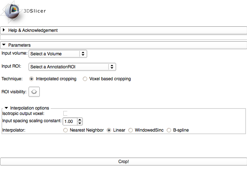Choose Nearest Neighbor interpolator
The image size is (247, 171).
(65, 130)
